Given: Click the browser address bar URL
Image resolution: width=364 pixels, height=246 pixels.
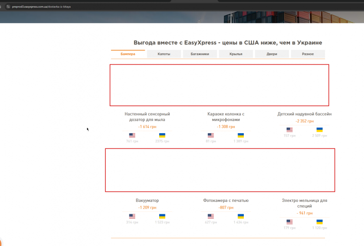Looking at the screenshot, I should (41, 7).
